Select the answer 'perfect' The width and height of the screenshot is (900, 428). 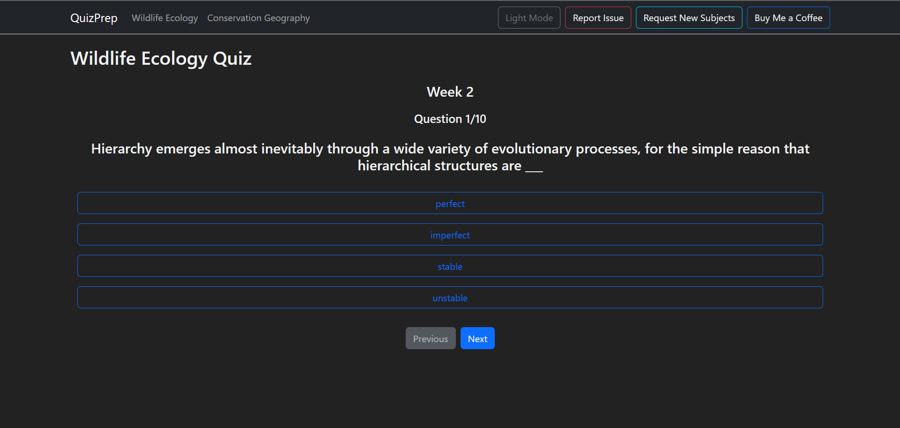pyautogui.click(x=450, y=203)
